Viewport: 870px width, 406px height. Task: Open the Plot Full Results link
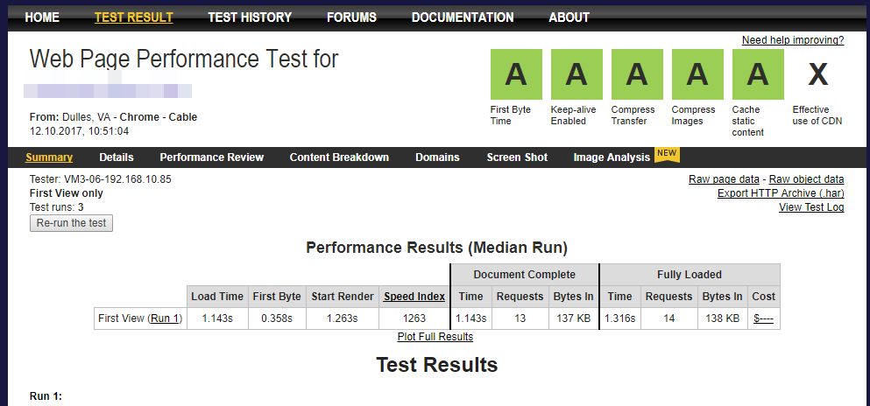point(435,337)
